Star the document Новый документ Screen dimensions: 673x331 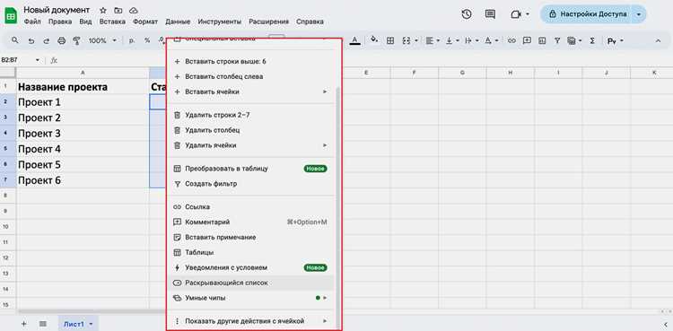click(x=102, y=10)
